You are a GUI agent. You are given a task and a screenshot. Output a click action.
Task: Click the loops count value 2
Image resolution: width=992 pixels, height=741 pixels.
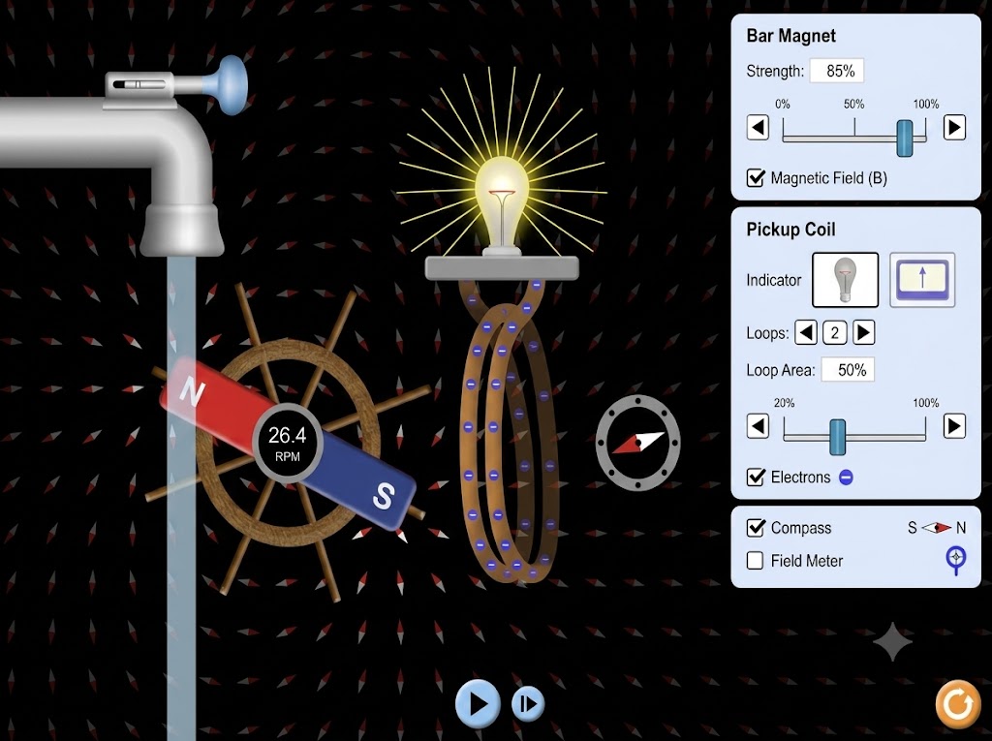(834, 332)
